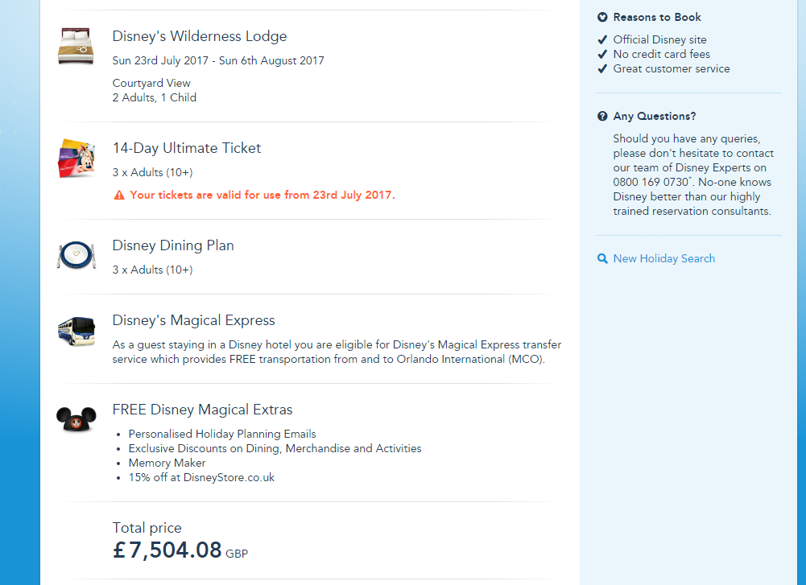Click the red ticket warning triangle icon
806x585 pixels.
pyautogui.click(x=119, y=196)
